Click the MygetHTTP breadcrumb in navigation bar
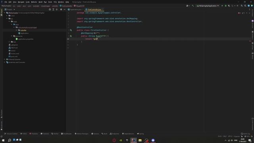The image size is (254, 143). tap(79, 6)
